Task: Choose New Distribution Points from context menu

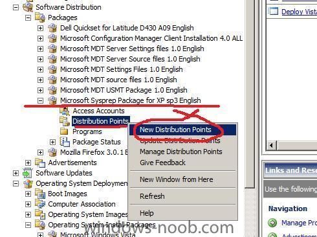Action: (x=182, y=130)
